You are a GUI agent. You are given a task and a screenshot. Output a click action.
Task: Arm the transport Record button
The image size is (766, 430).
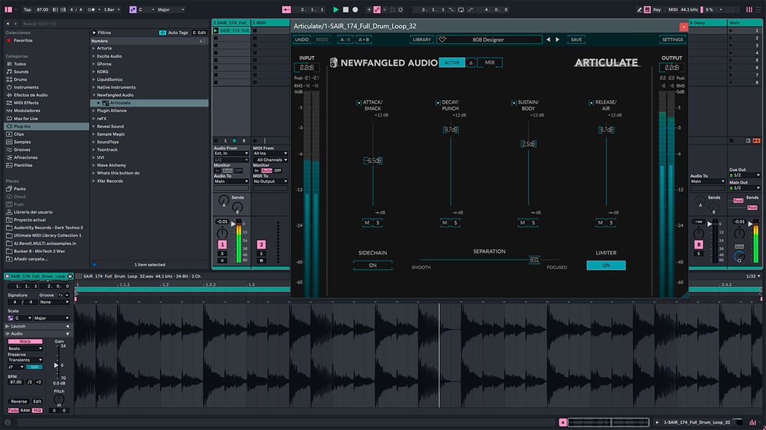pos(355,10)
